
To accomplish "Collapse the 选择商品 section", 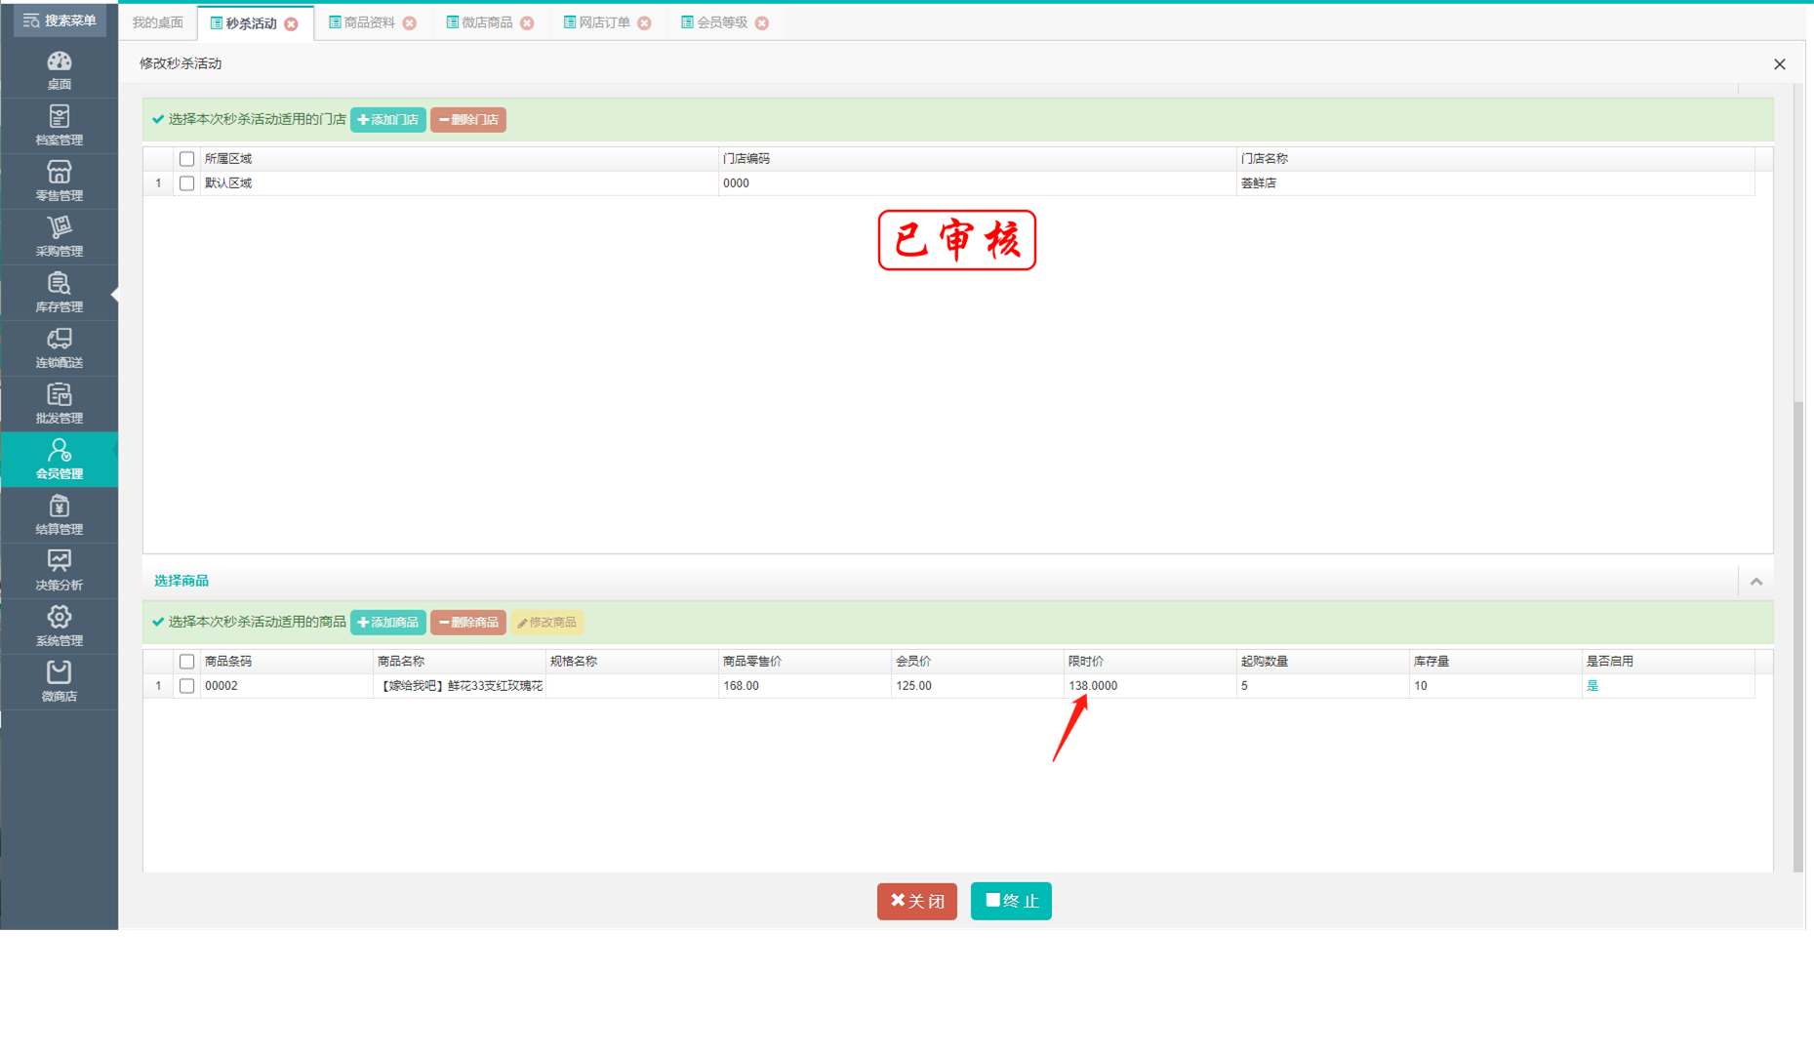I will click(x=1756, y=582).
